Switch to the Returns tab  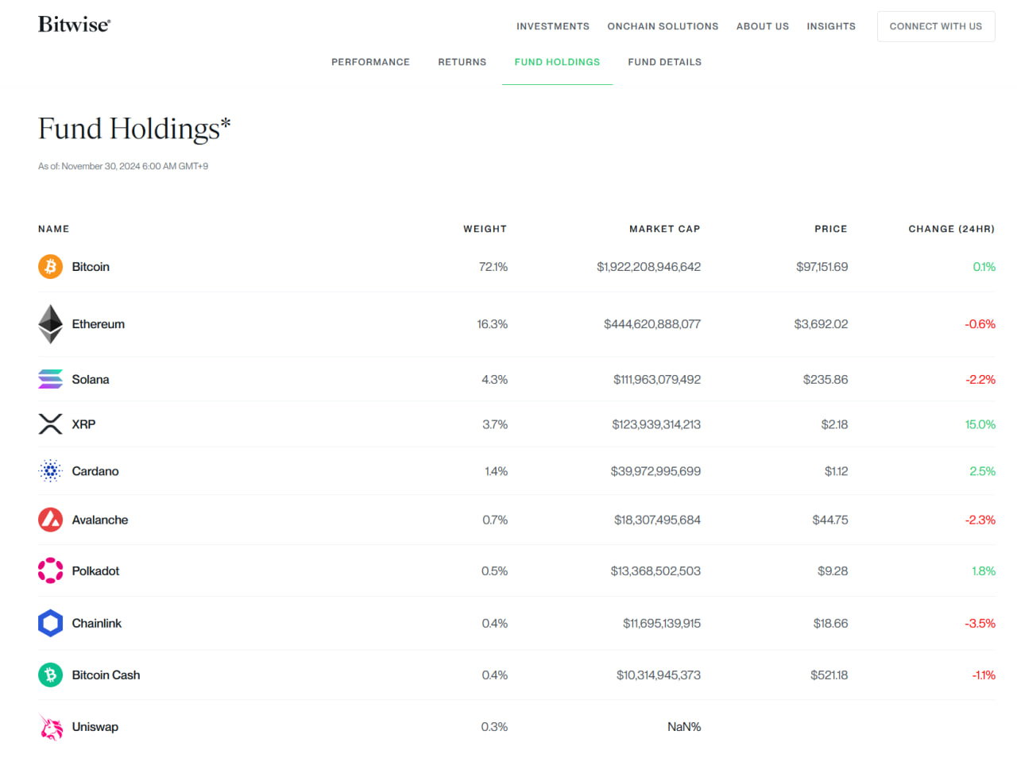462,62
